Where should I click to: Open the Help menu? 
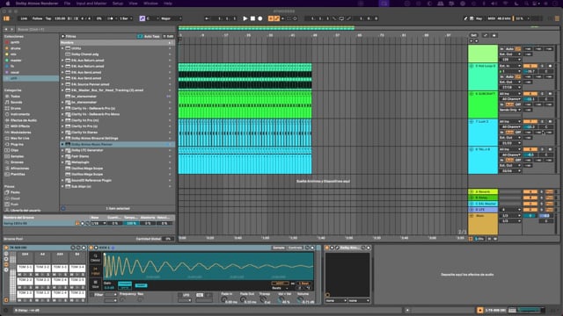[x=168, y=4]
